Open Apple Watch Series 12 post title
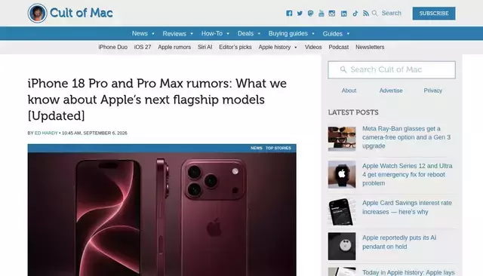 tap(408, 174)
